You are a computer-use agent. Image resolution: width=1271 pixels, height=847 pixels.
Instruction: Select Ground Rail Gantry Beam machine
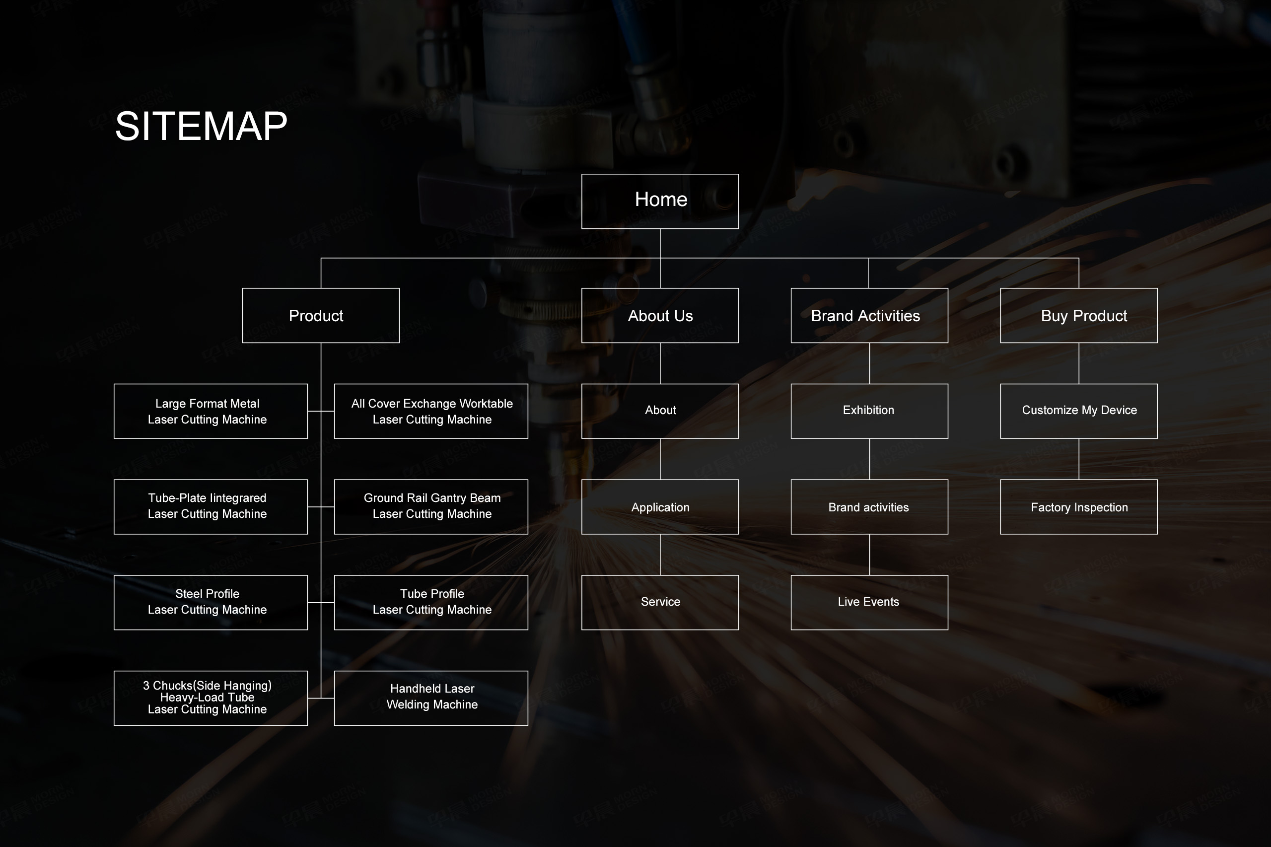pos(430,507)
